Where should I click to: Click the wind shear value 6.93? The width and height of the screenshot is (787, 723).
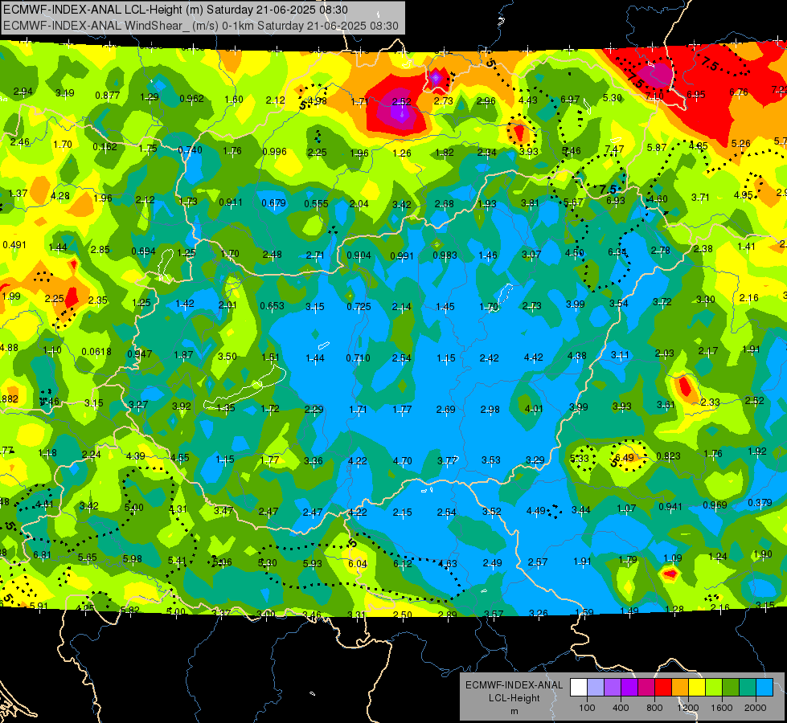[x=616, y=201]
